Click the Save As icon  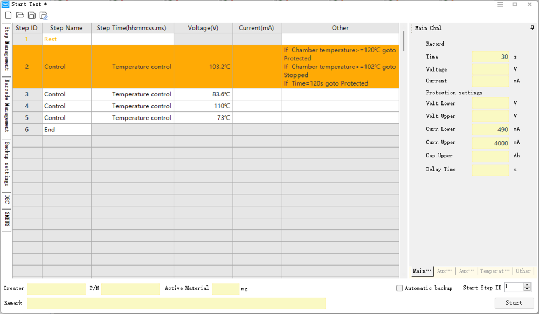(x=44, y=16)
